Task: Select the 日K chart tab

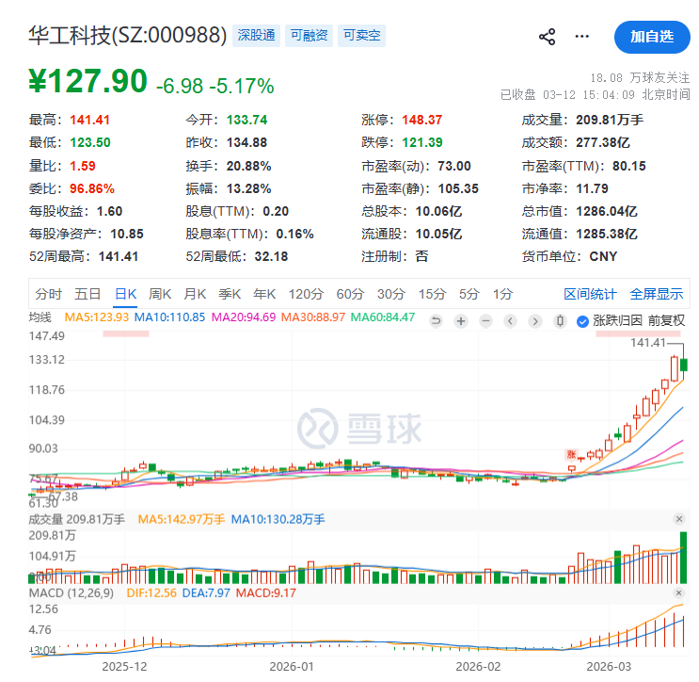Action: 125,294
